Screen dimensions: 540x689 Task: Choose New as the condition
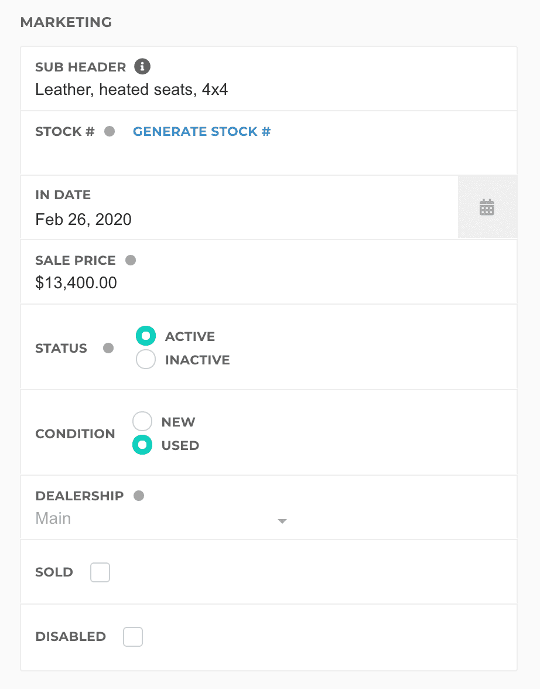point(142,422)
